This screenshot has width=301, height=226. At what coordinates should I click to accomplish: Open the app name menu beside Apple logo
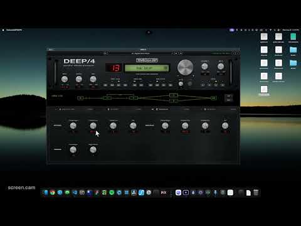tap(14, 30)
